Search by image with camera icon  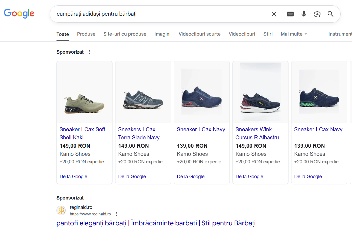click(x=317, y=14)
